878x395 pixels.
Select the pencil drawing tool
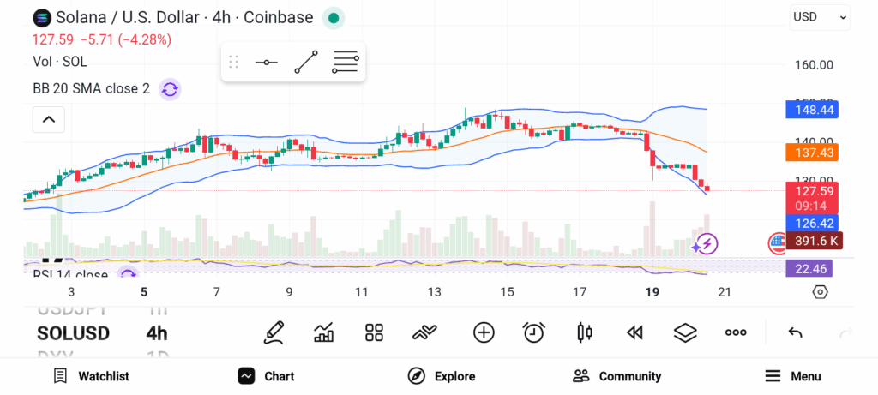(274, 332)
